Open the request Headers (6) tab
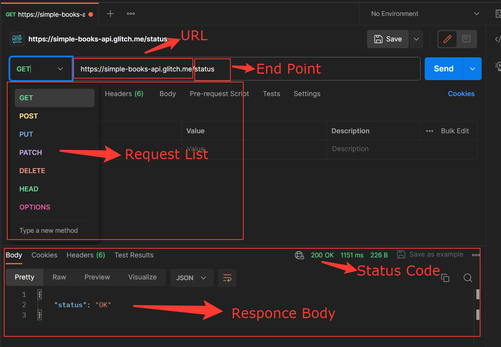This screenshot has width=501, height=347. (x=124, y=94)
